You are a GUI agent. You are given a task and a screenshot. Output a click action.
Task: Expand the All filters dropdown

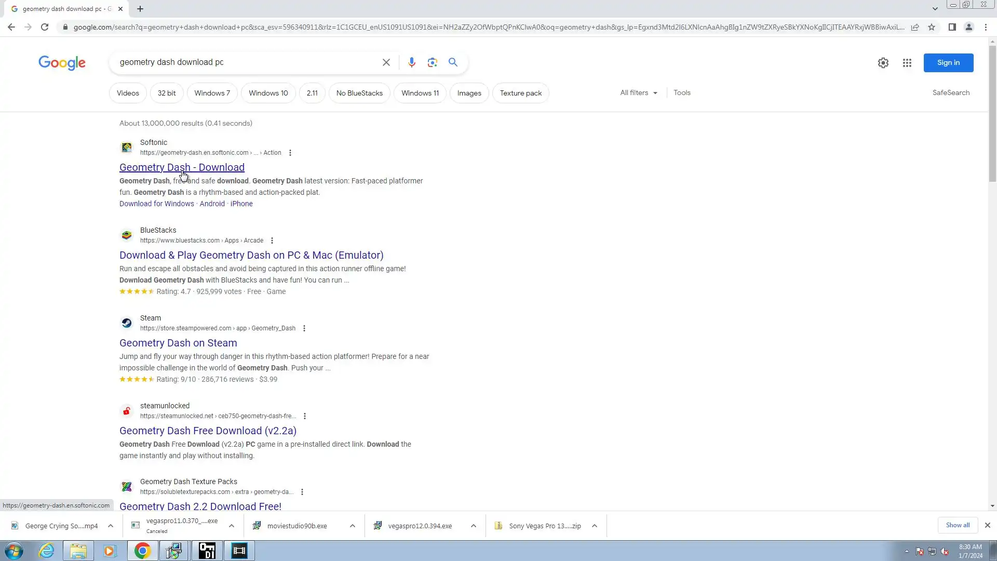pos(638,93)
